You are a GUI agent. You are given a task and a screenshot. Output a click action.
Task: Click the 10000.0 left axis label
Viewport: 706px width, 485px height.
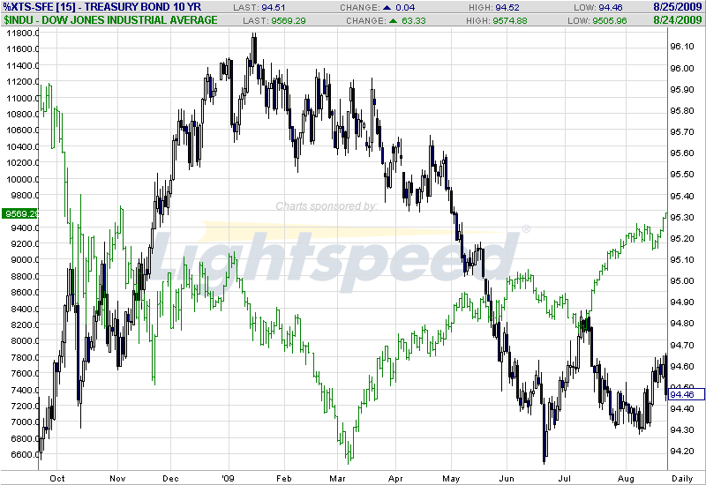22,179
